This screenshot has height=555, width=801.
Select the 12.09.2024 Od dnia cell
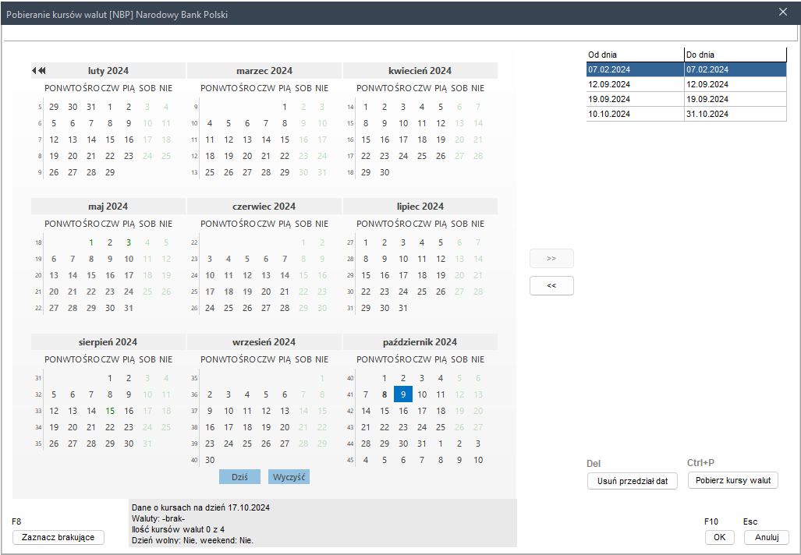(635, 84)
